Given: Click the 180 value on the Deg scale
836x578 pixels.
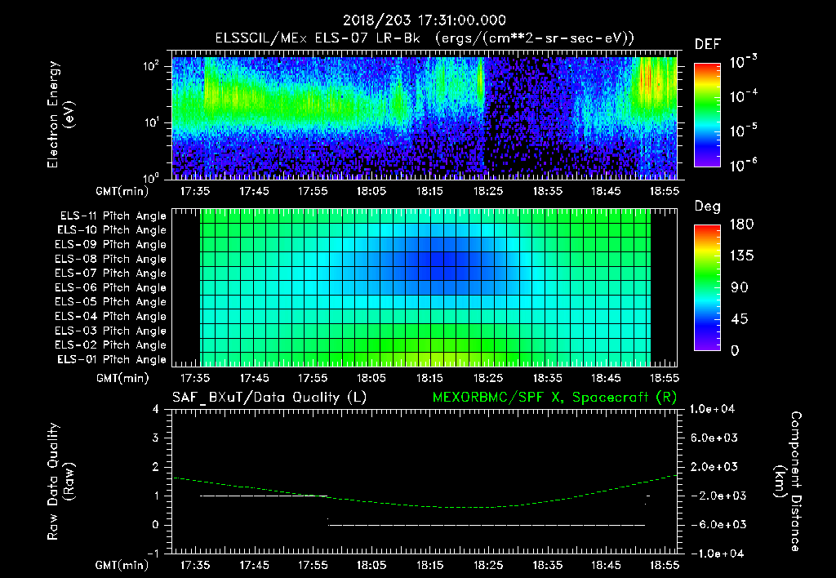Looking at the screenshot, I should (x=741, y=225).
